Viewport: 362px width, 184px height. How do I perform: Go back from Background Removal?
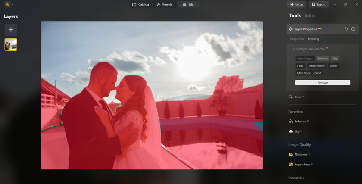click(x=294, y=49)
